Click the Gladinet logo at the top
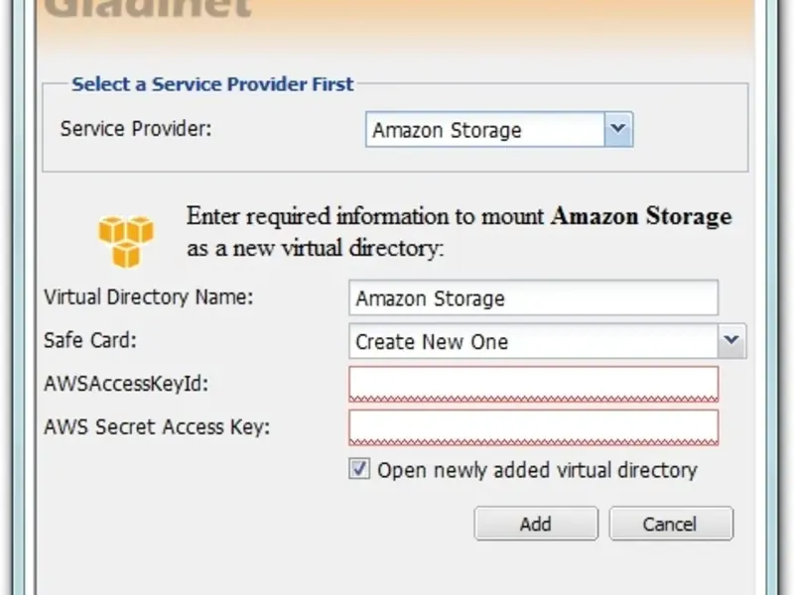Viewport: 794px width, 595px height. [x=148, y=10]
